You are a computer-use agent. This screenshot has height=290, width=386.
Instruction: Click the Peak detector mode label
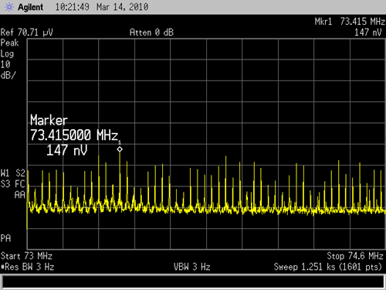tap(9, 43)
